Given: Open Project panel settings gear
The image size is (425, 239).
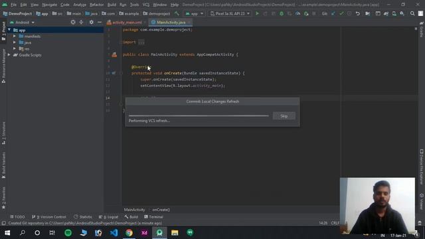Looking at the screenshot, I should (92, 22).
